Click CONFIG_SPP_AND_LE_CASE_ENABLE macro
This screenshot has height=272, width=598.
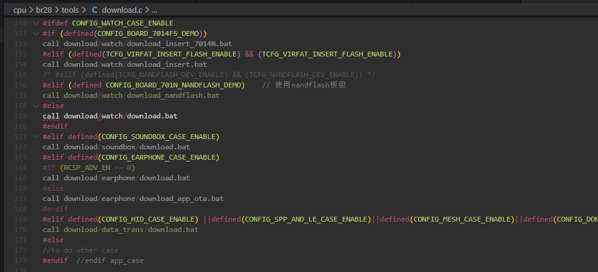coord(306,219)
